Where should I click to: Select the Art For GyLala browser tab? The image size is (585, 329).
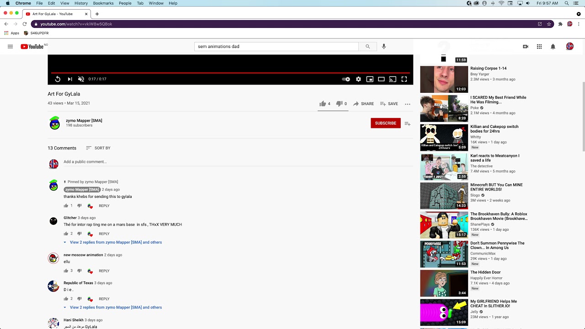56,14
